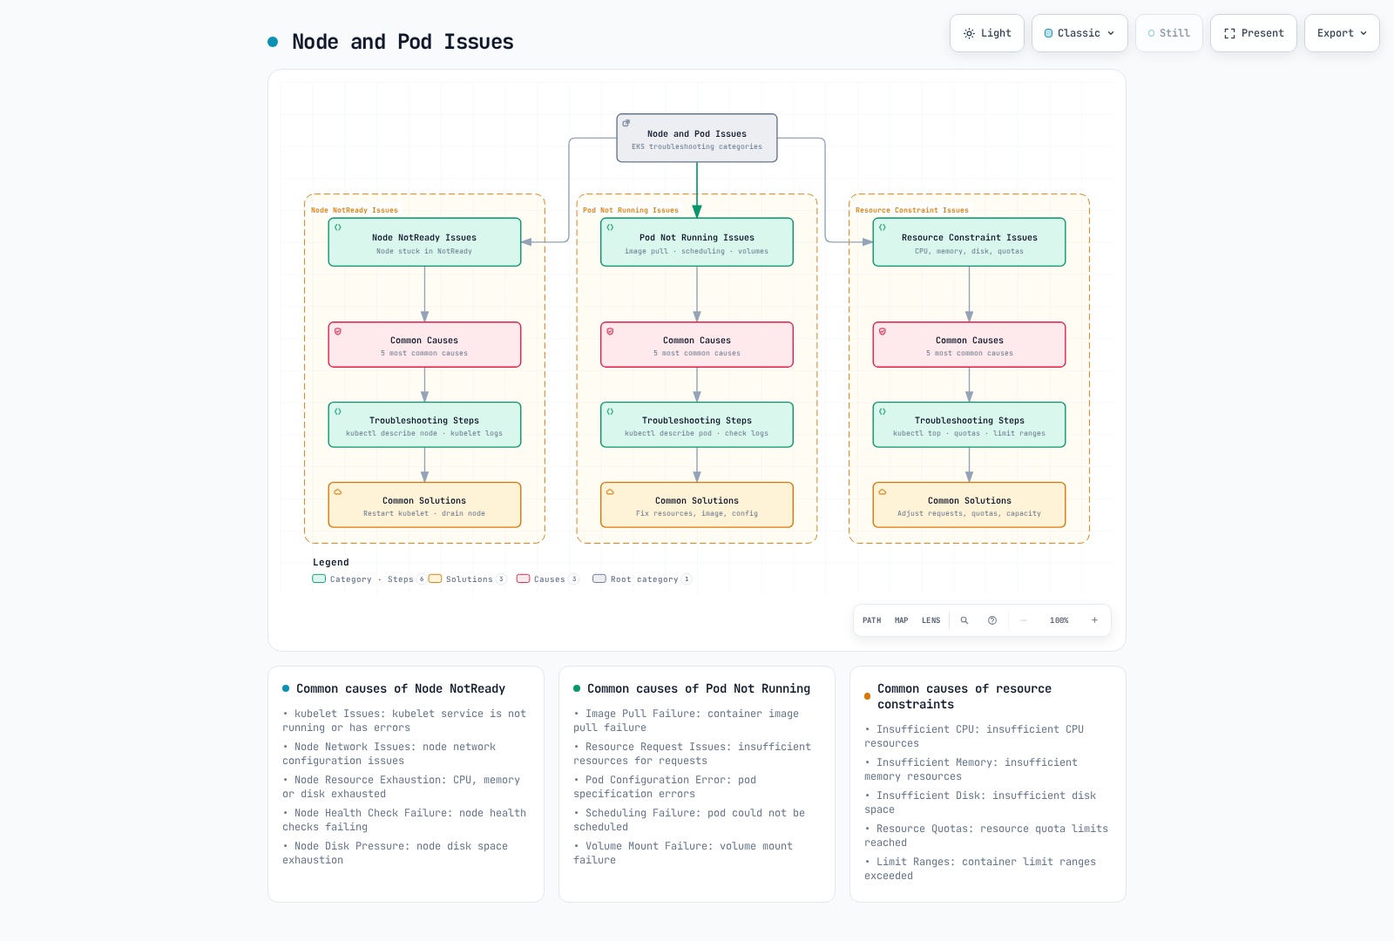Open the Classic style dropdown

(x=1079, y=33)
